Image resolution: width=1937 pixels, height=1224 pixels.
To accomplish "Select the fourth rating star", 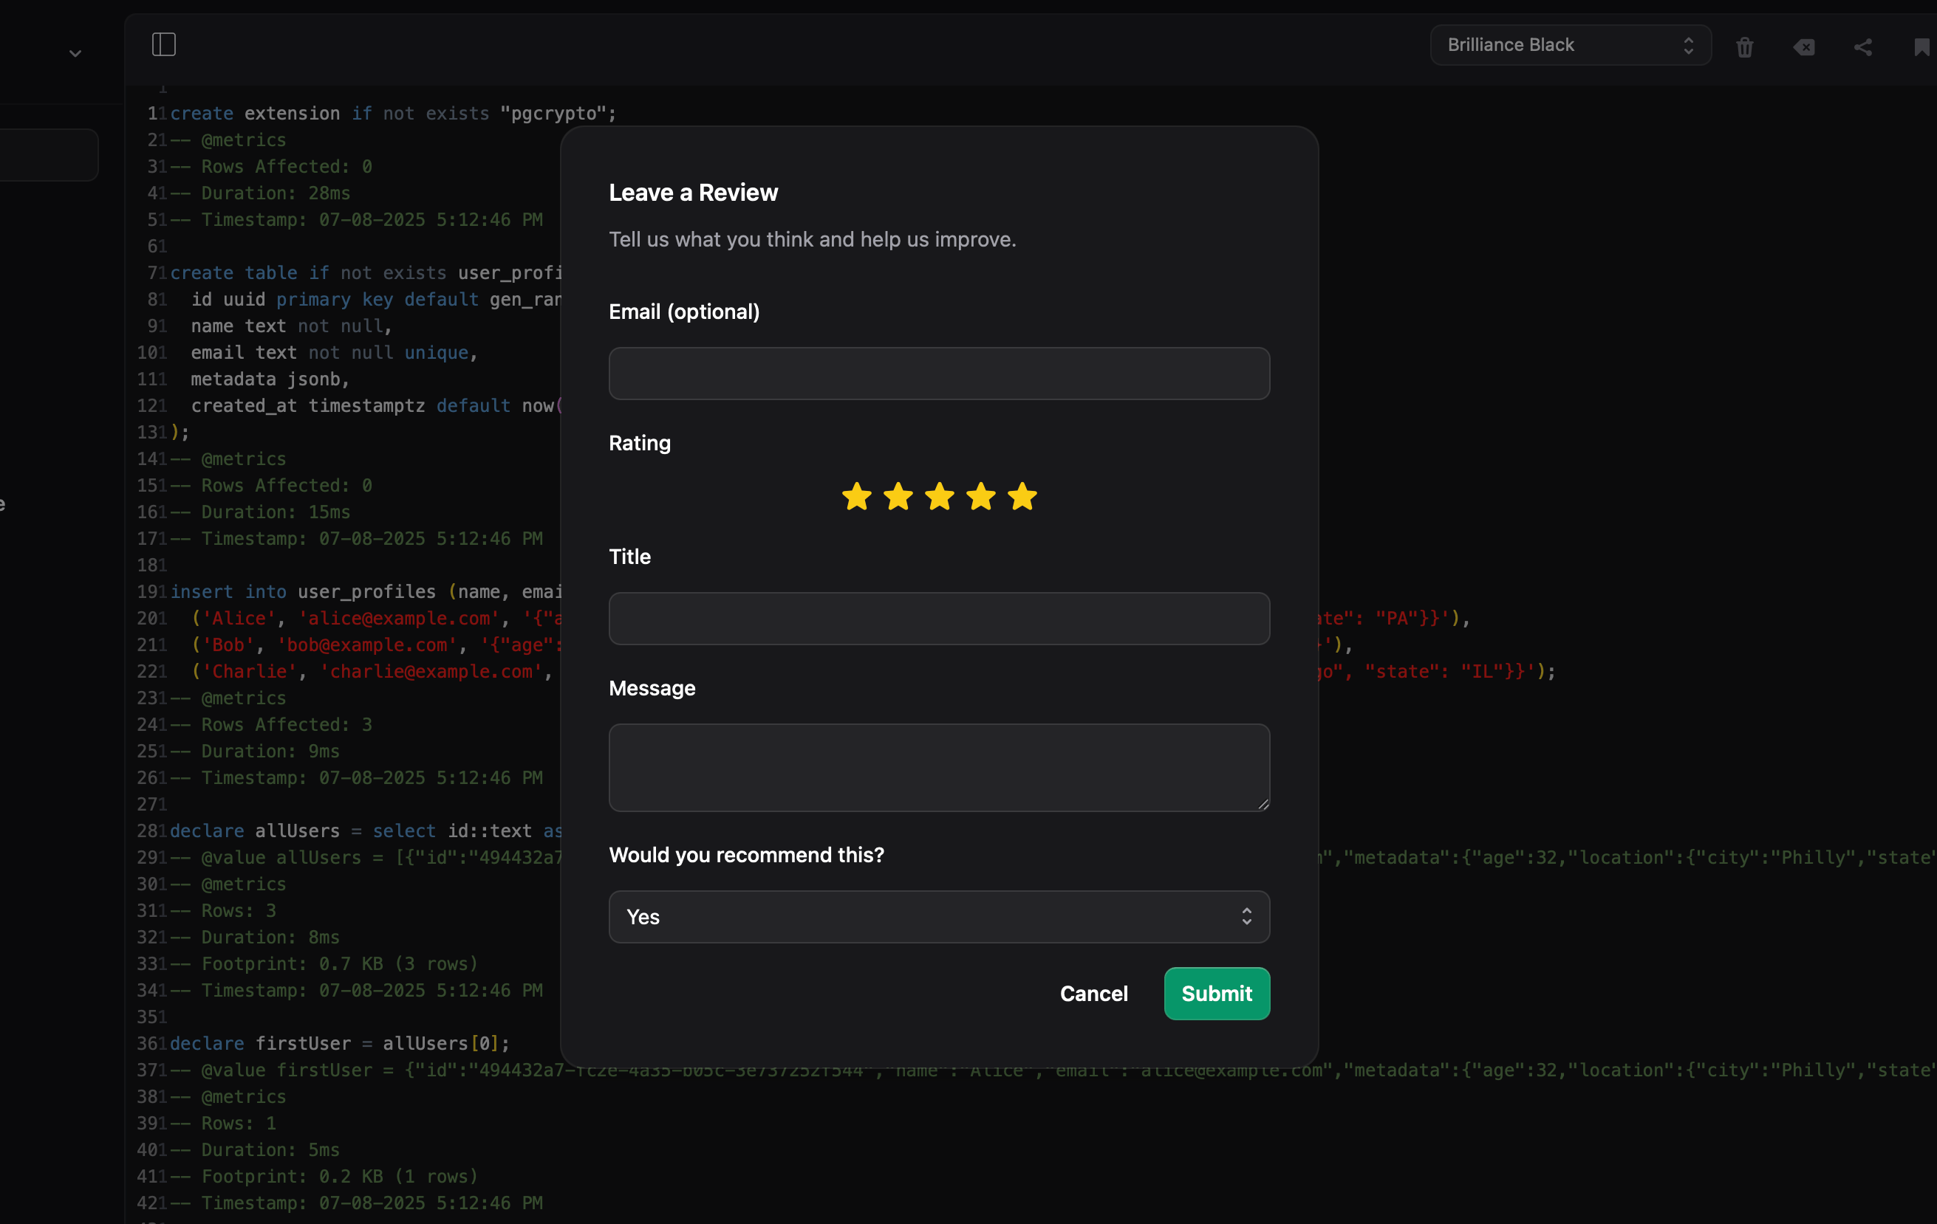I will [x=980, y=497].
